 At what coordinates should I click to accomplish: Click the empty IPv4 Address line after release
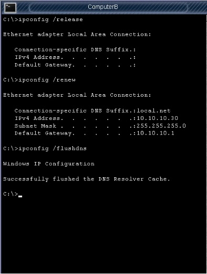tap(75, 57)
